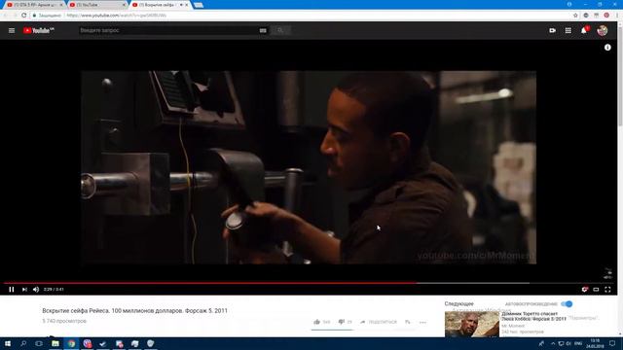This screenshot has height=350, width=623.
Task: Skip to the next video
Action: 24,290
